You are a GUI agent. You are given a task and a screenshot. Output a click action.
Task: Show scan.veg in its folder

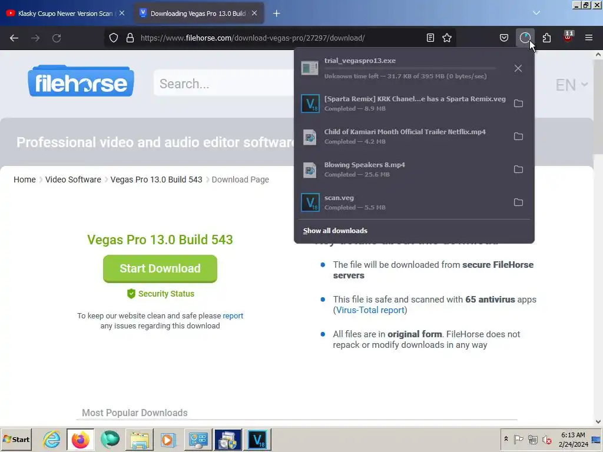(518, 202)
